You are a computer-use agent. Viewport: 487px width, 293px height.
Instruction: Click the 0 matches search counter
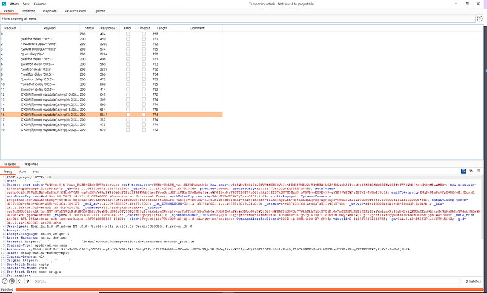[x=473, y=281]
